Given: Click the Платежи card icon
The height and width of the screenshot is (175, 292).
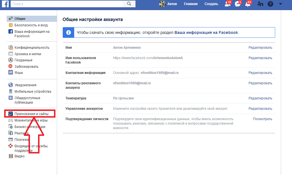Looking at the screenshot, I should coord(11,139).
